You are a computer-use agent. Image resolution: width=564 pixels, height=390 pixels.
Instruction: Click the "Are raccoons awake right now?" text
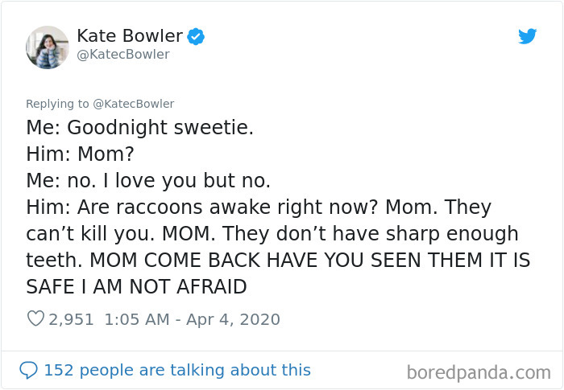coord(228,207)
